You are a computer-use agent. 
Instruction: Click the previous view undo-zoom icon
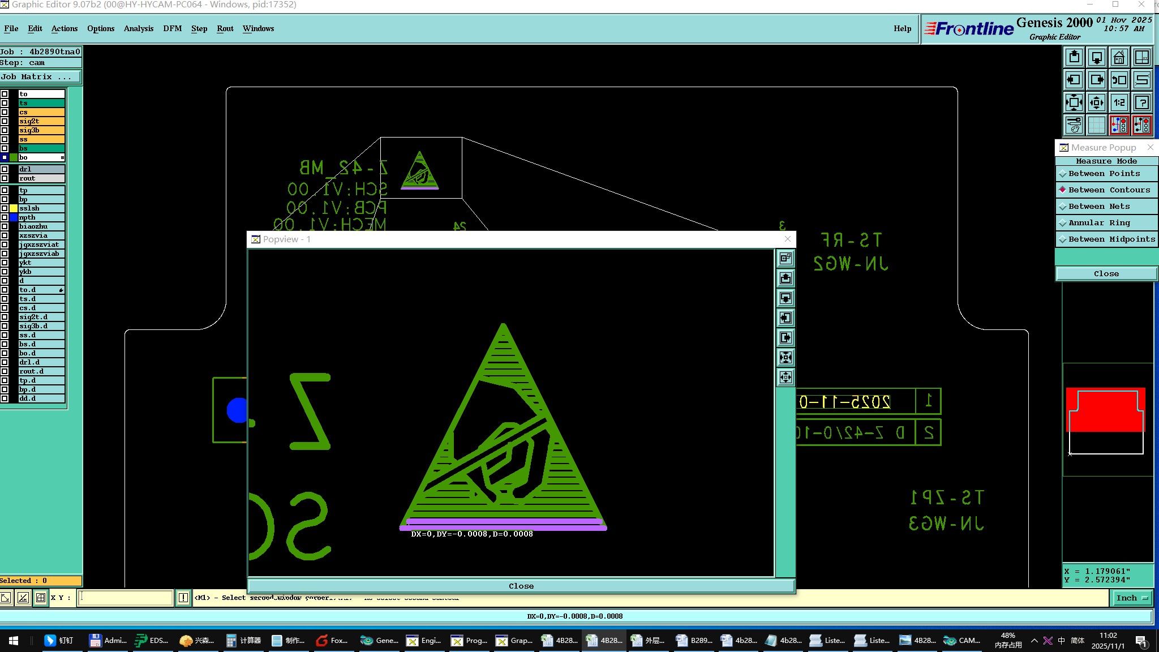click(x=1119, y=80)
